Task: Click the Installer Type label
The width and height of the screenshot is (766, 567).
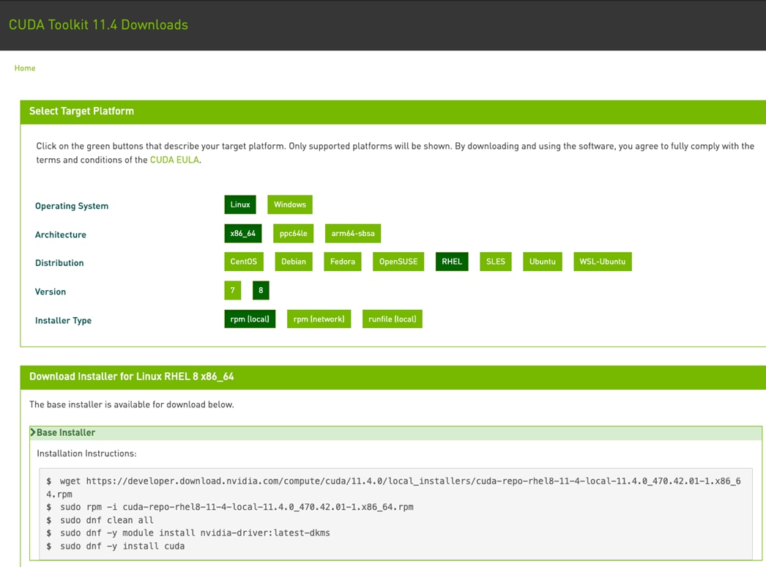Action: tap(63, 321)
